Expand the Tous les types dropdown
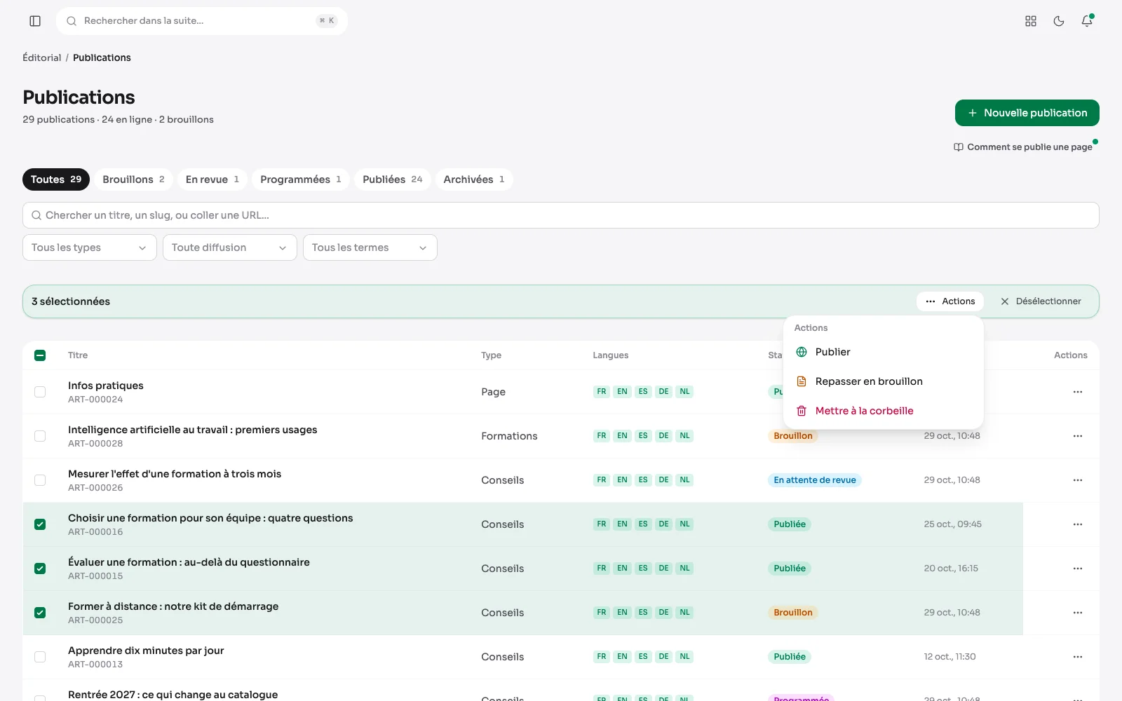Viewport: 1122px width, 701px height. click(x=90, y=247)
